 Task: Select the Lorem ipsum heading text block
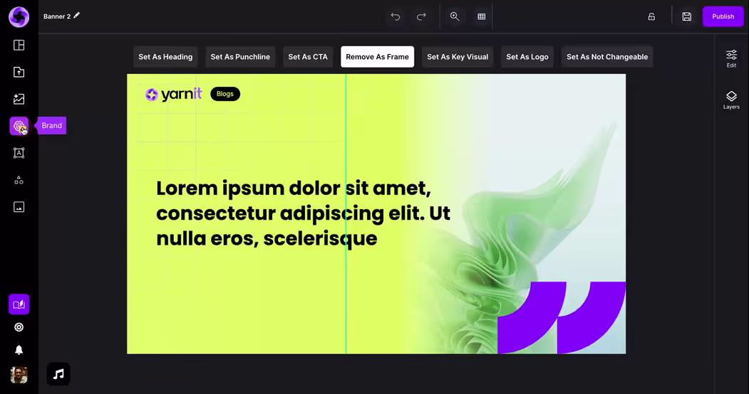click(x=303, y=213)
